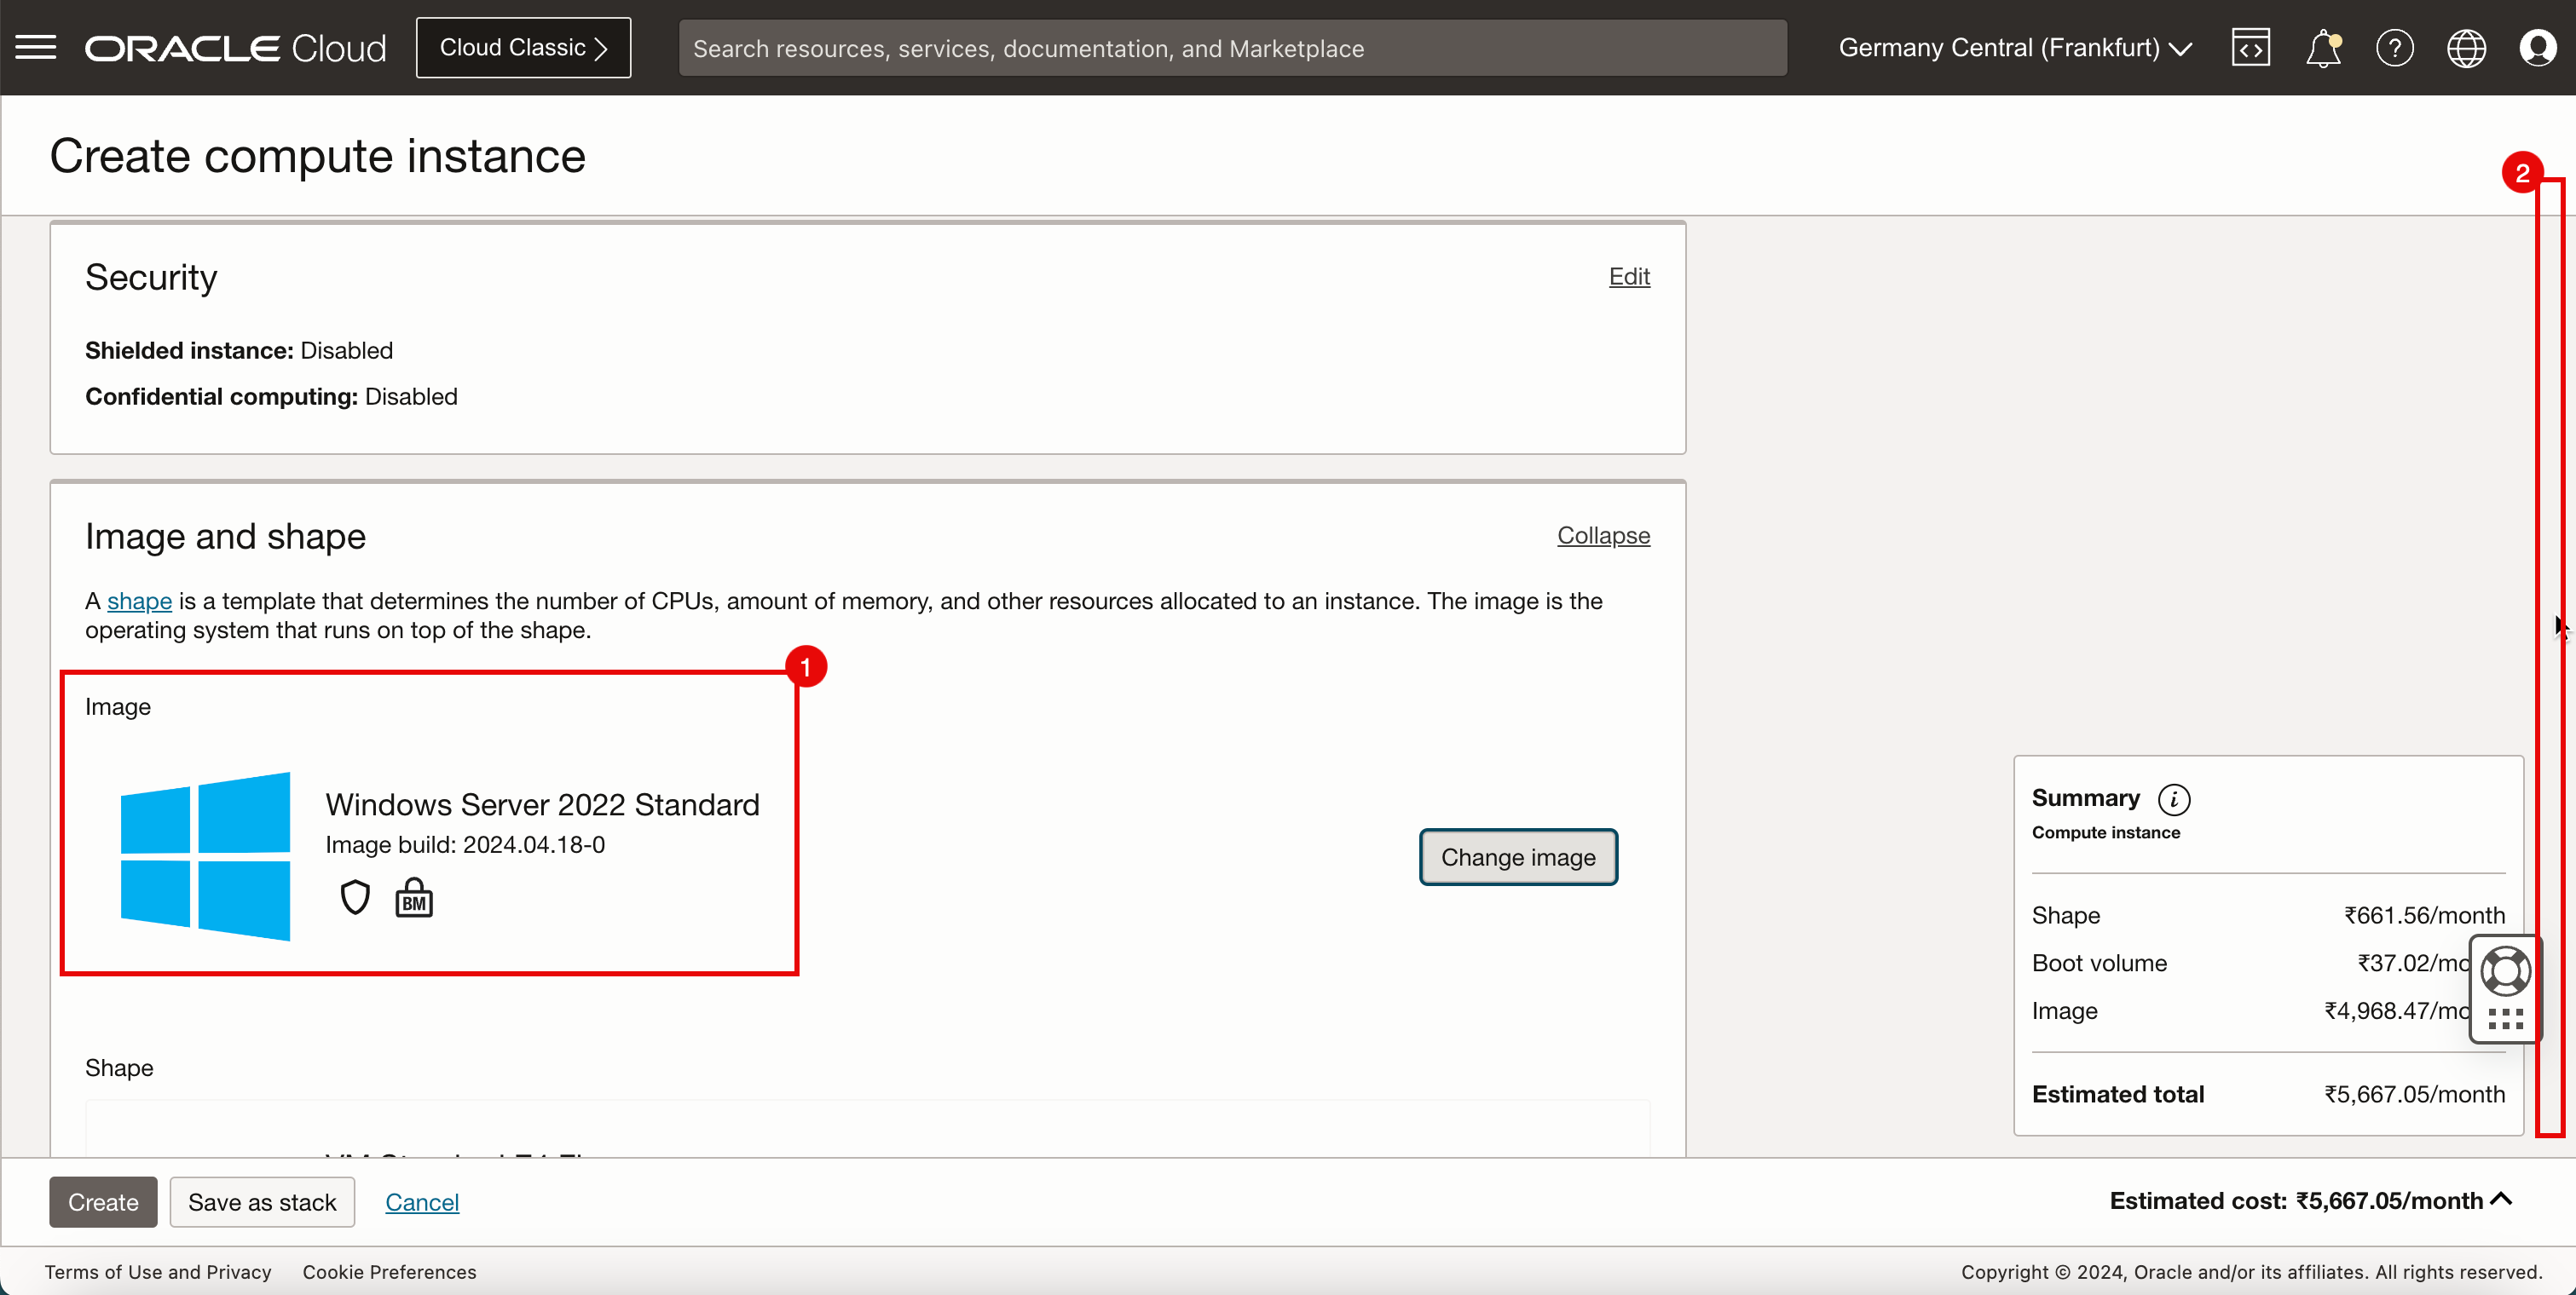Collapse the Image and shape section
The height and width of the screenshot is (1295, 2576).
coord(1601,533)
